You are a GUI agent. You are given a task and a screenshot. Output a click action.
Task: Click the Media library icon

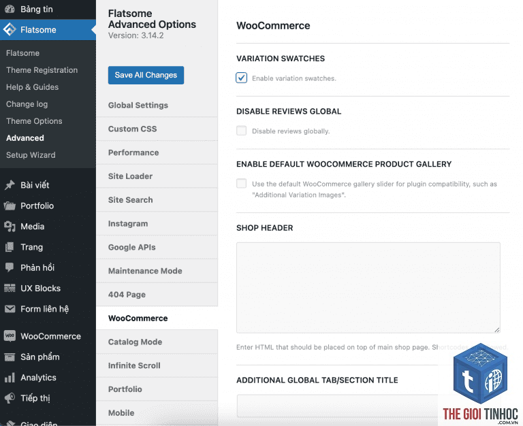pyautogui.click(x=10, y=227)
